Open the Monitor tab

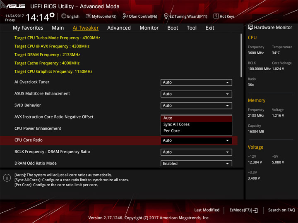149,28
